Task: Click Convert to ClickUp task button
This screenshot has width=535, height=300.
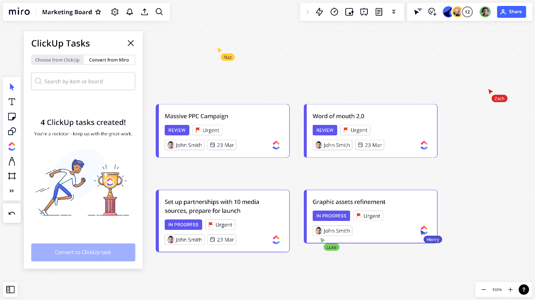Action: click(83, 252)
